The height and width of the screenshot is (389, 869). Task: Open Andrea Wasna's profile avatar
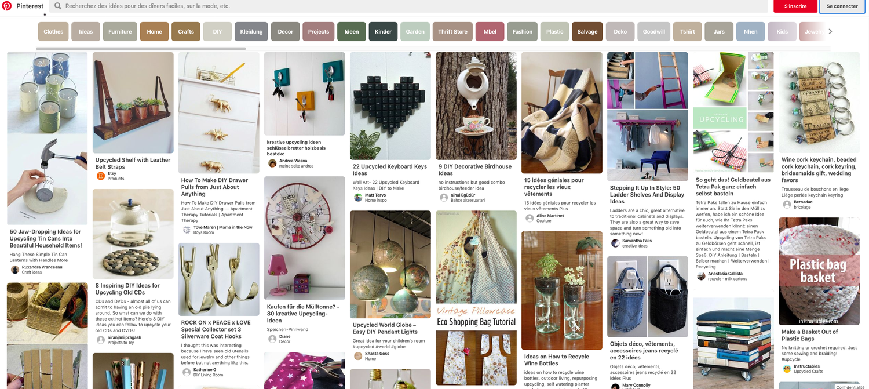[272, 163]
